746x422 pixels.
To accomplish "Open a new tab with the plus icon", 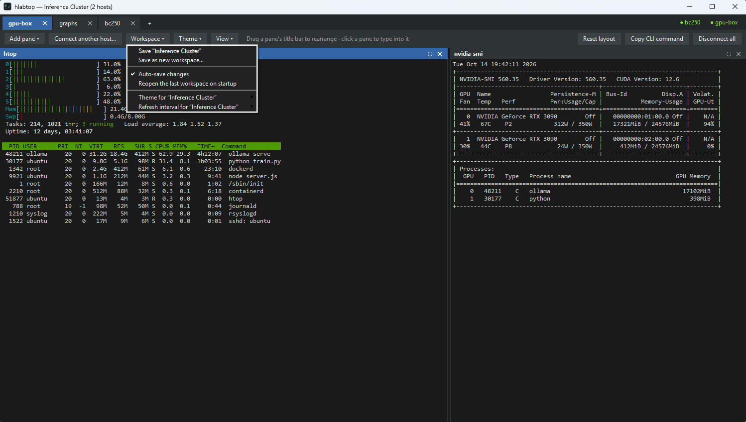I will tap(149, 23).
